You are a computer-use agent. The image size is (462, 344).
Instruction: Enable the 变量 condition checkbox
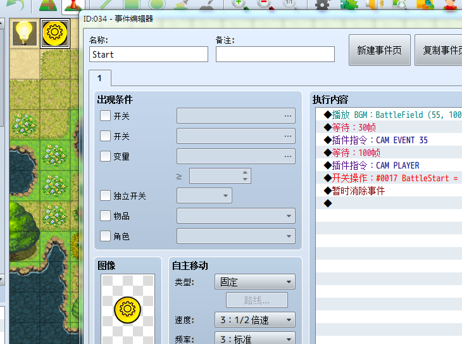point(105,156)
